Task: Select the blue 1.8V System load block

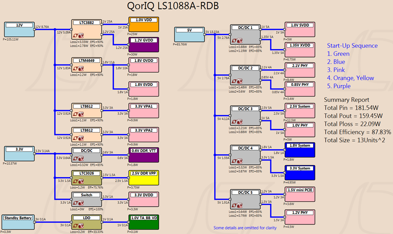Action: coord(300,150)
